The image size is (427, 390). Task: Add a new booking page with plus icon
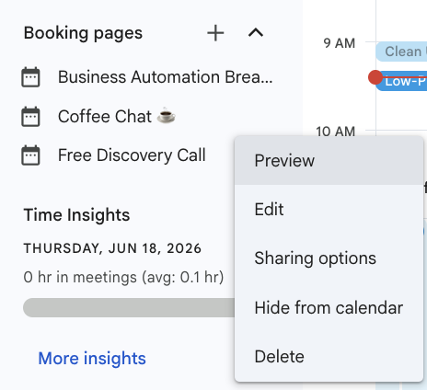pyautogui.click(x=215, y=33)
